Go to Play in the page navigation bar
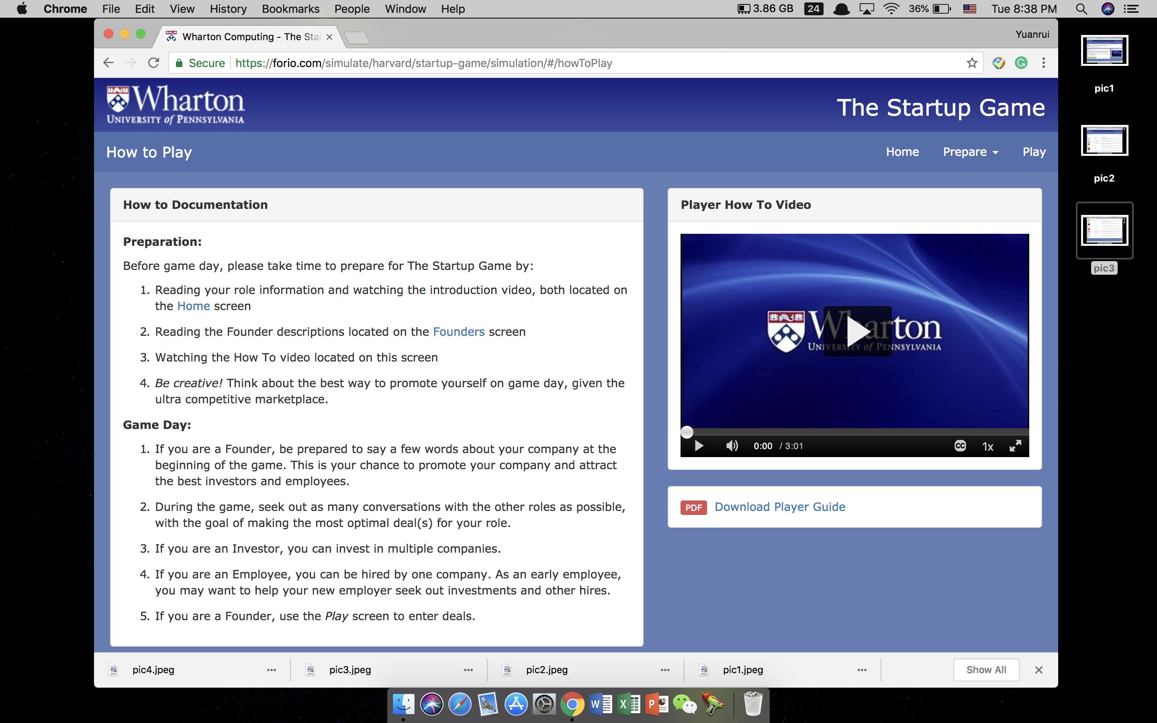The image size is (1157, 723). [x=1034, y=152]
